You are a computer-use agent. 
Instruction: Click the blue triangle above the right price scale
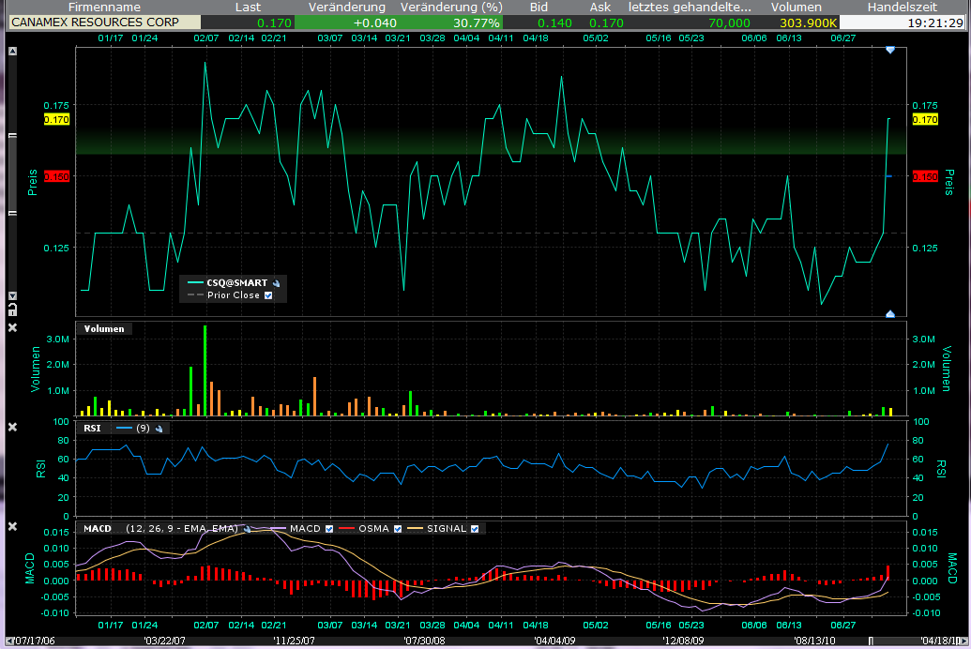889,49
